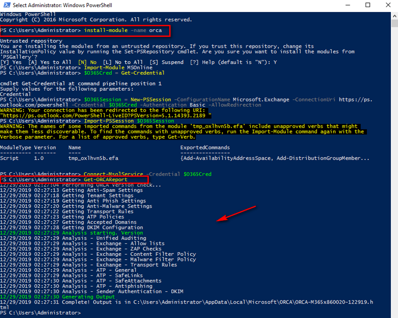This screenshot has width=398, height=318.
Task: Click the 'Getting Anti-Malware Settings' log line
Action: [x=76, y=206]
